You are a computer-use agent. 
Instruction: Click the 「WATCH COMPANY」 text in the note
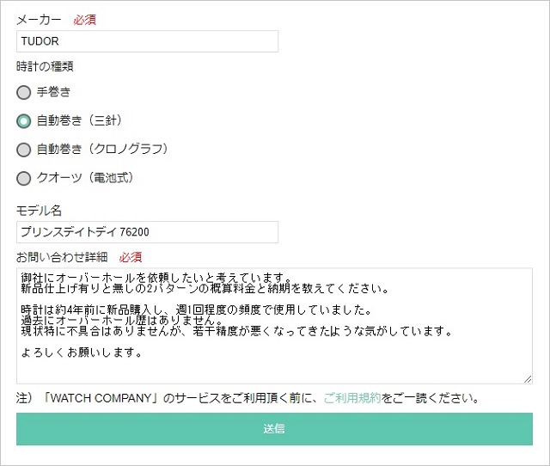click(x=101, y=398)
